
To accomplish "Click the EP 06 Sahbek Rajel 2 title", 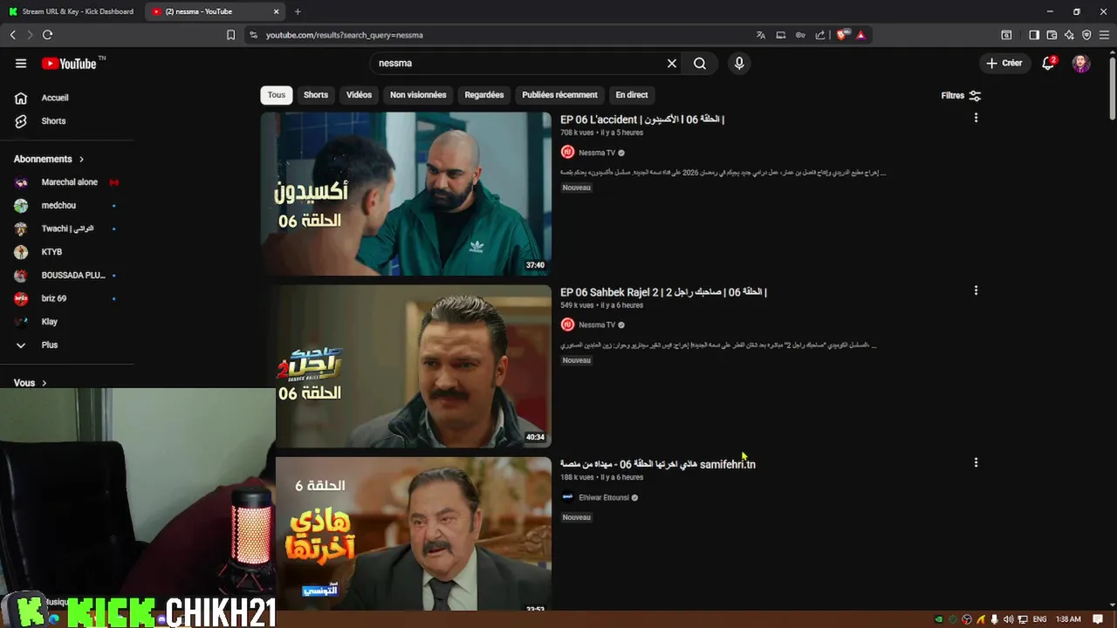I will coord(663,292).
